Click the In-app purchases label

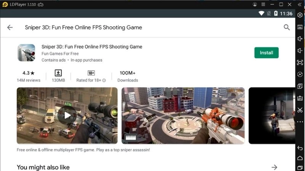coord(87,60)
